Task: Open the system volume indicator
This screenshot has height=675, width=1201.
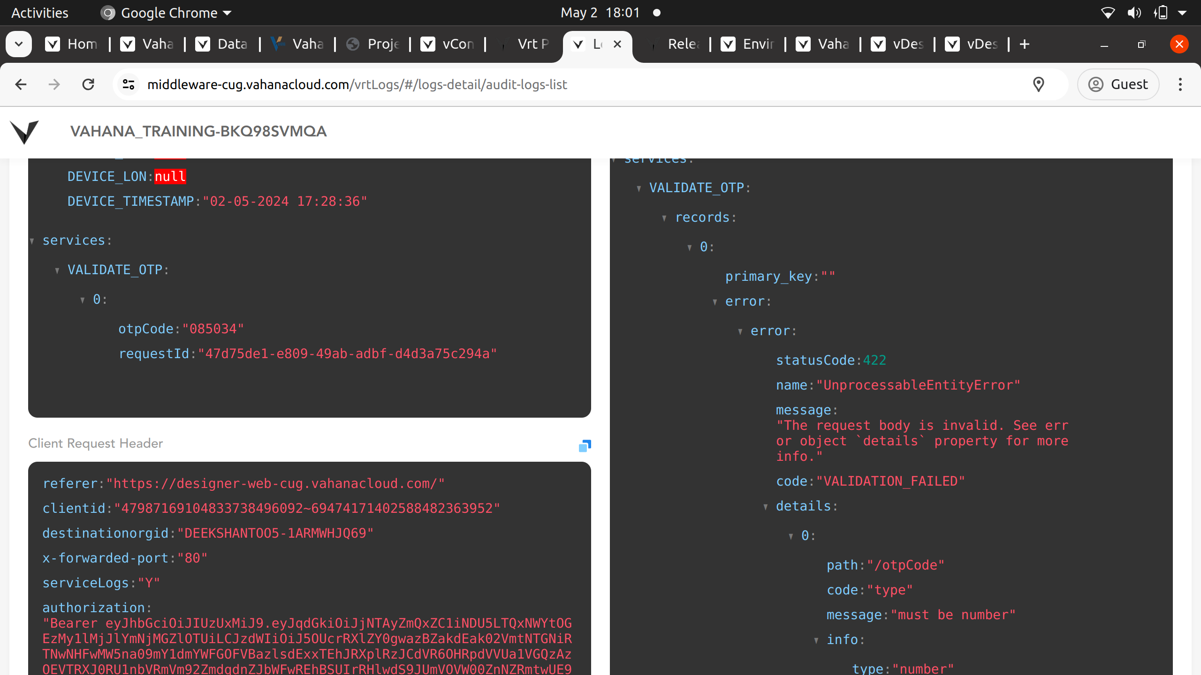Action: pos(1134,13)
